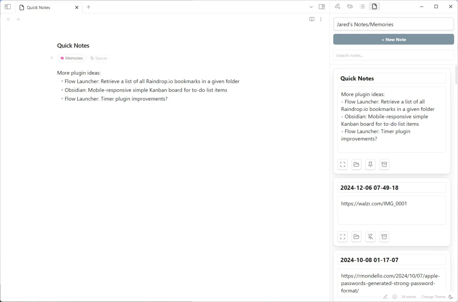Switch to the outline sidebar tab
This screenshot has width=458, height=302.
click(x=362, y=6)
